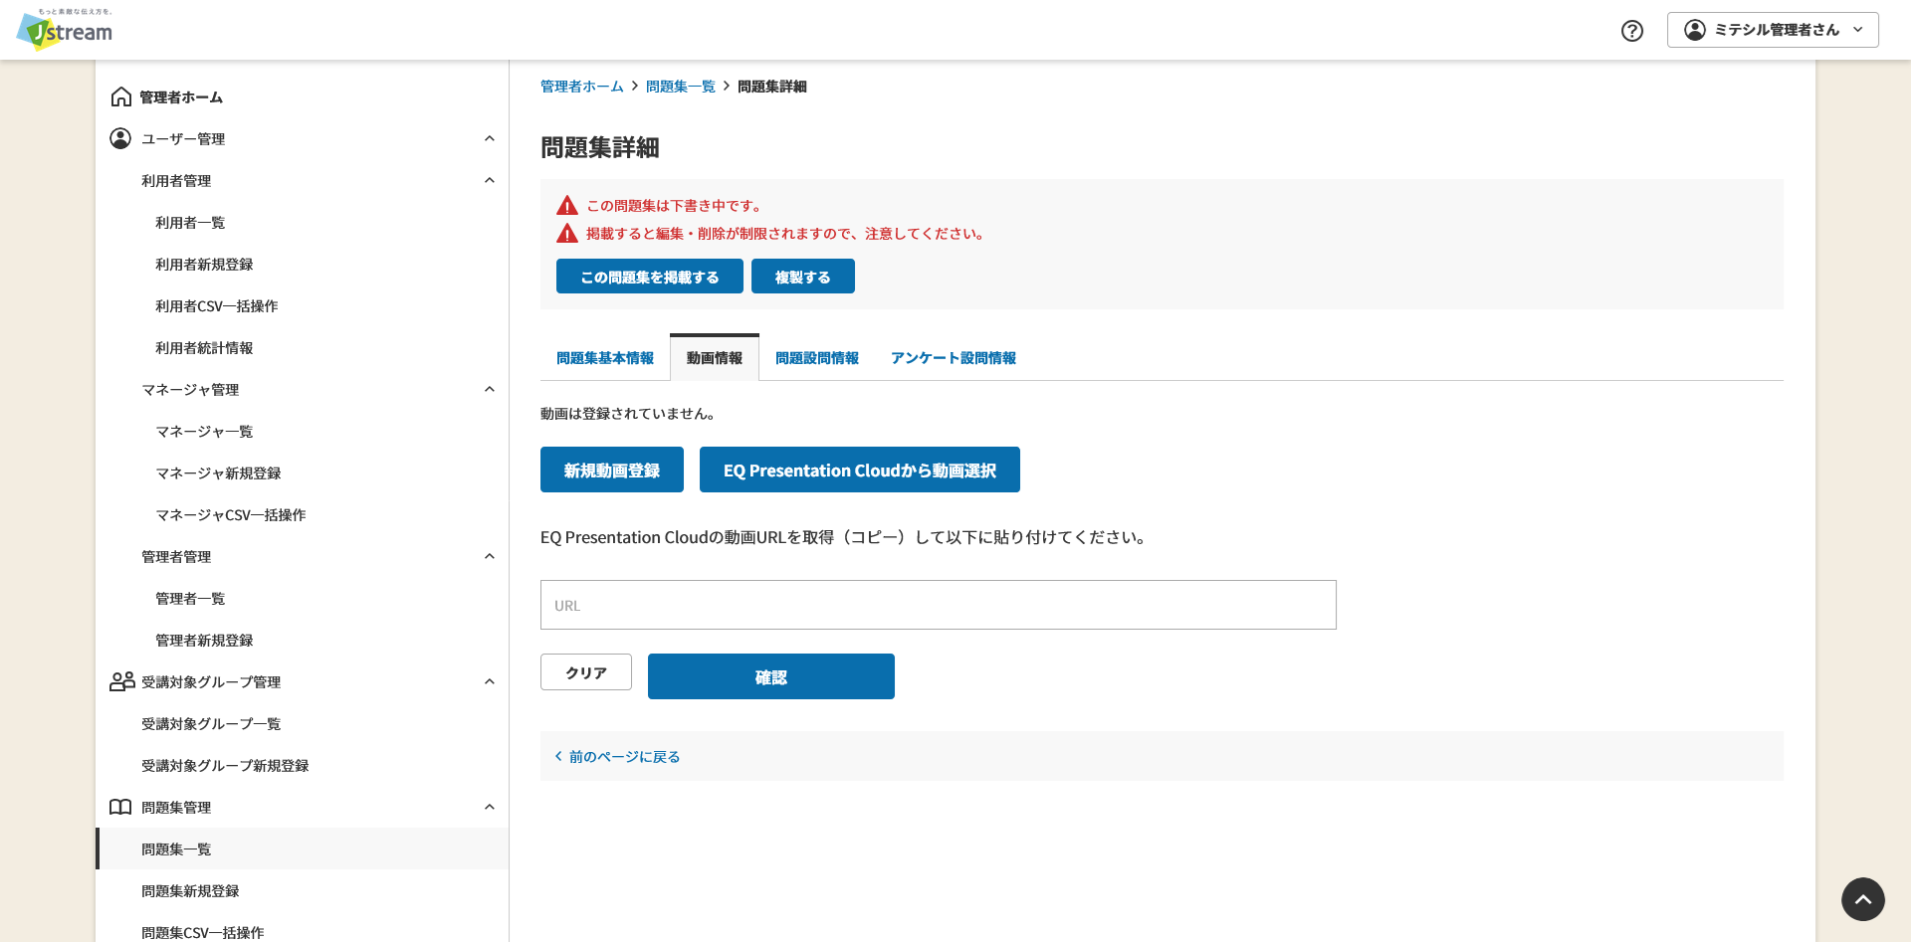The height and width of the screenshot is (942, 1911).
Task: Click the Jstream logo
Action: tap(65, 29)
